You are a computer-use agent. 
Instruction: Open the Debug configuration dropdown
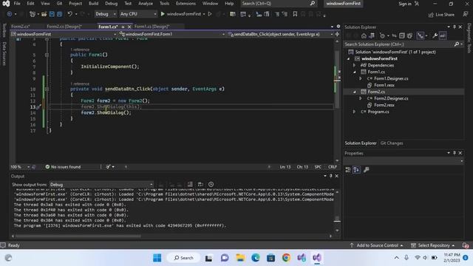(x=105, y=14)
